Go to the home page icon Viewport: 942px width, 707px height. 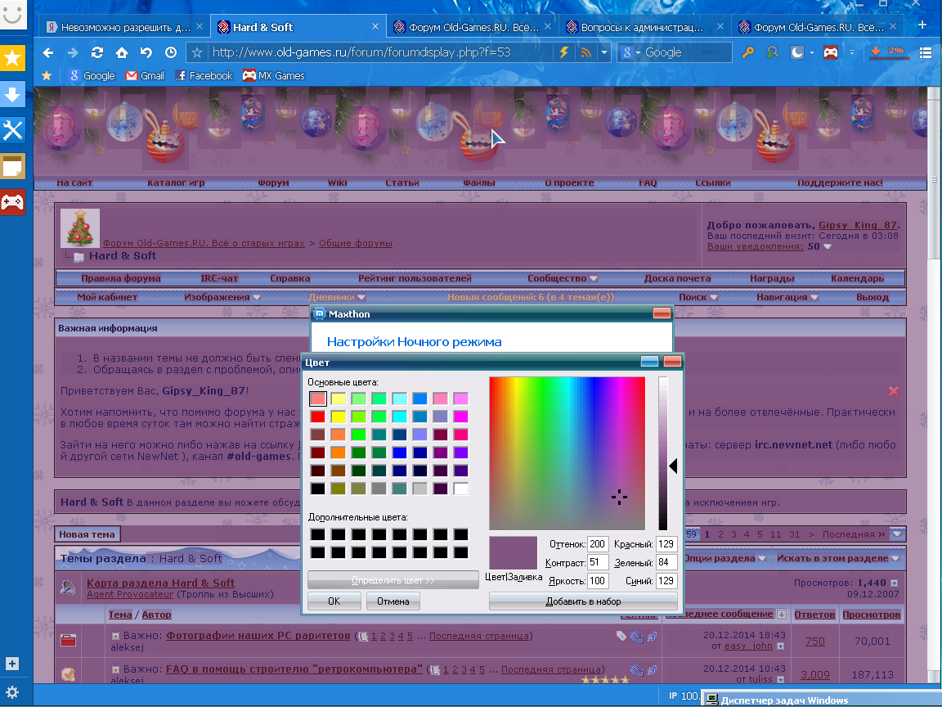coord(121,53)
